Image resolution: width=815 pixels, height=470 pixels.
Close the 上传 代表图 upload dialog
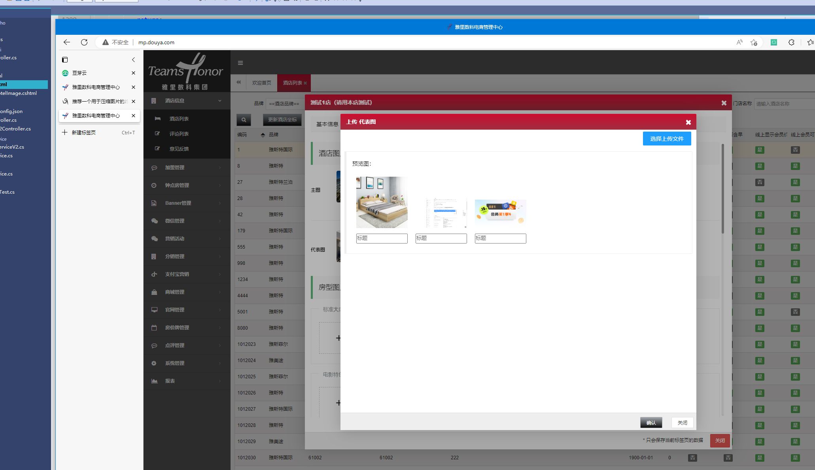pos(688,123)
